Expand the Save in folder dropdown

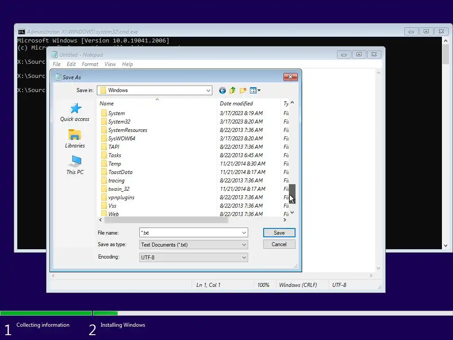(x=208, y=90)
